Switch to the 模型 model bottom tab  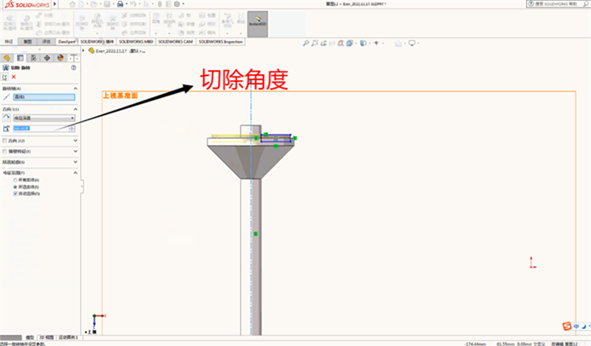pos(30,337)
